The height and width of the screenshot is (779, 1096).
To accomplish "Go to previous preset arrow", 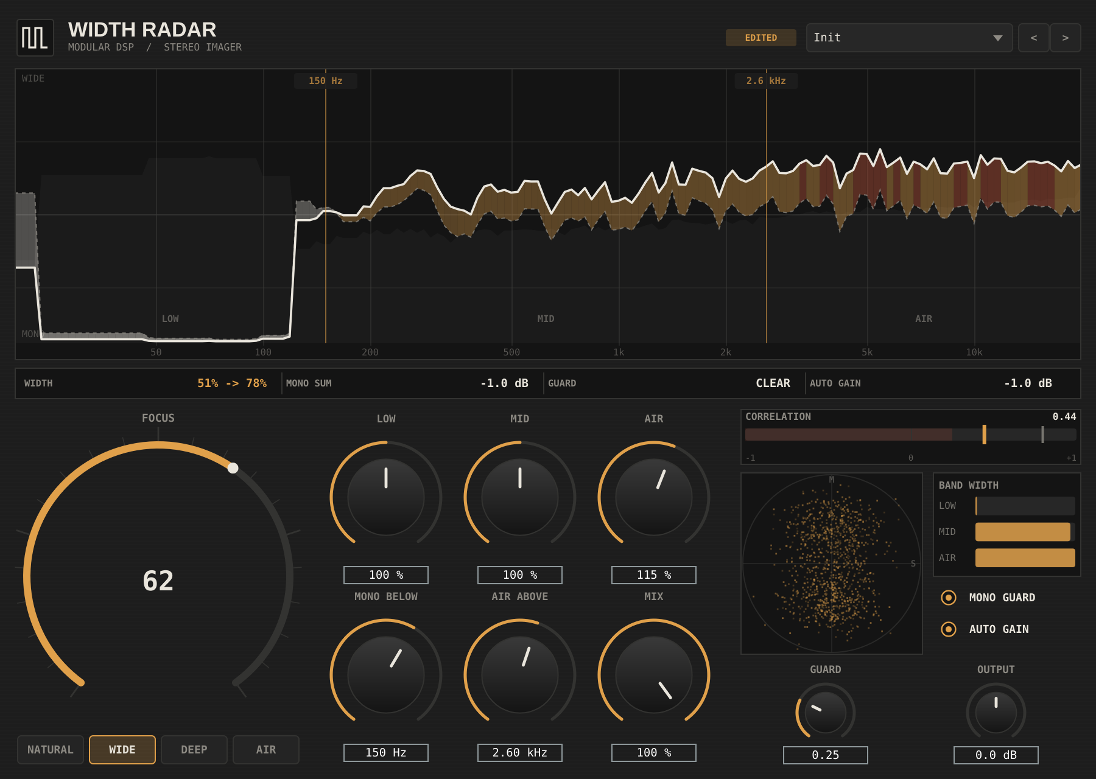I will tap(1034, 38).
